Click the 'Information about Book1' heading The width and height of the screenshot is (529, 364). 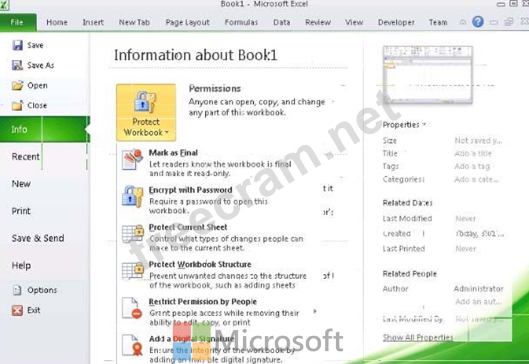tap(196, 55)
